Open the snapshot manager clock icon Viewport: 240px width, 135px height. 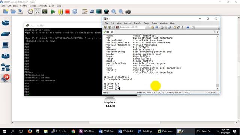tap(30, 12)
